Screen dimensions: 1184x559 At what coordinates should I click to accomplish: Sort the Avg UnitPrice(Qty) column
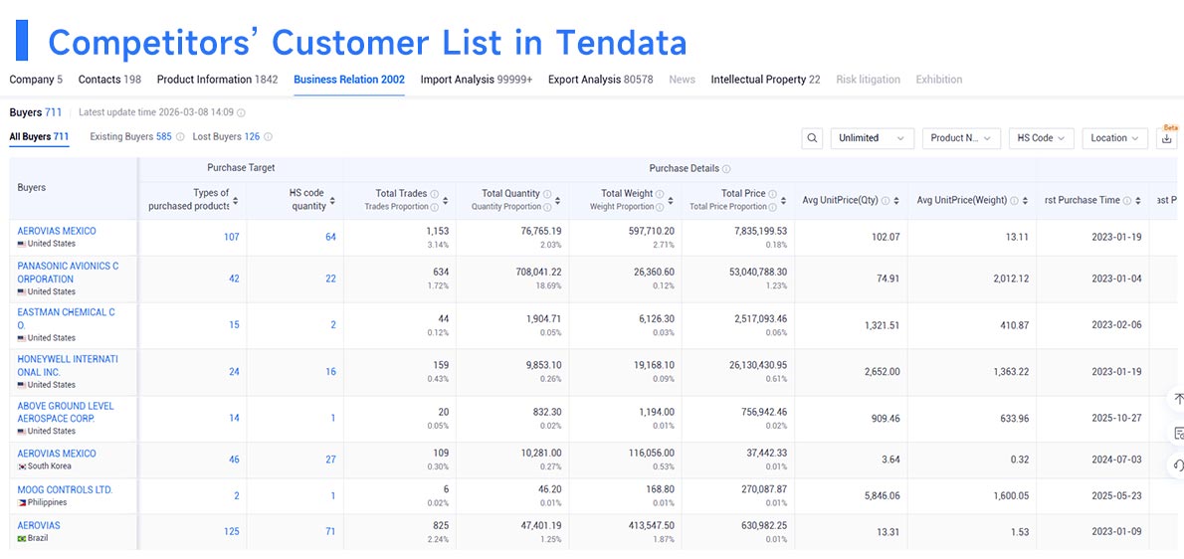896,201
